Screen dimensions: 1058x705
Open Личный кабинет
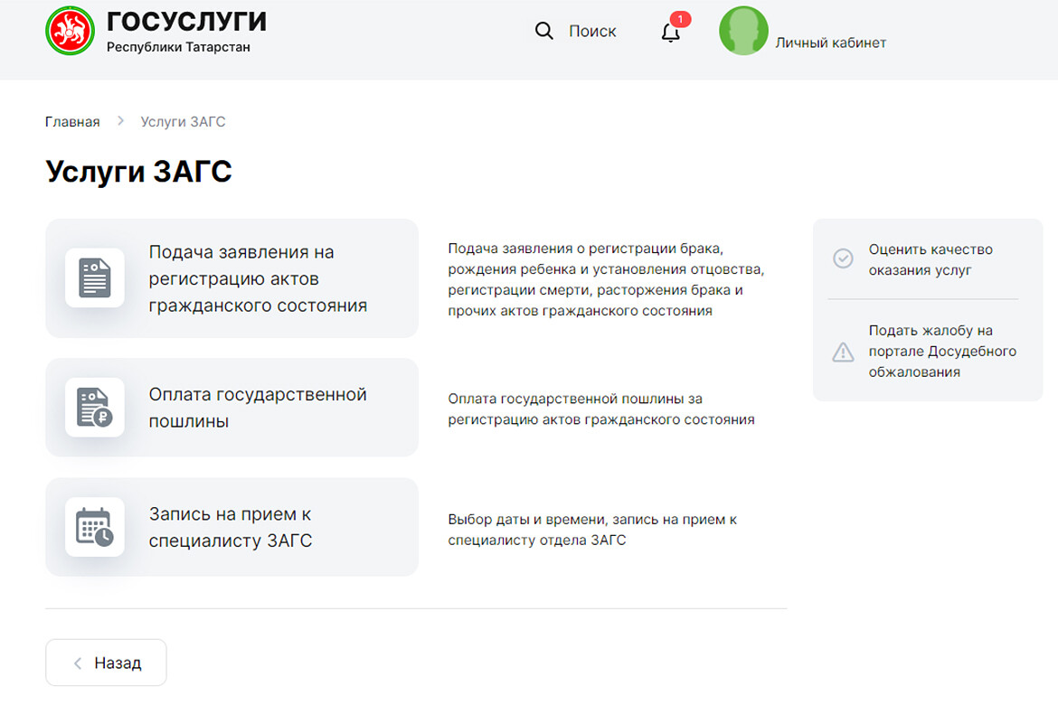(x=830, y=42)
